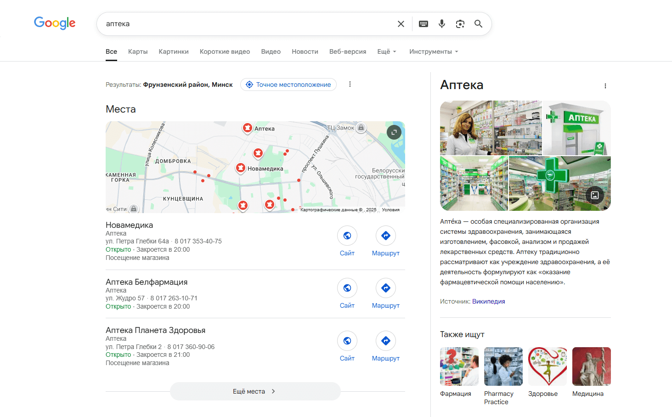Open the Pharmacy Practice related search
The height and width of the screenshot is (417, 672).
503,376
